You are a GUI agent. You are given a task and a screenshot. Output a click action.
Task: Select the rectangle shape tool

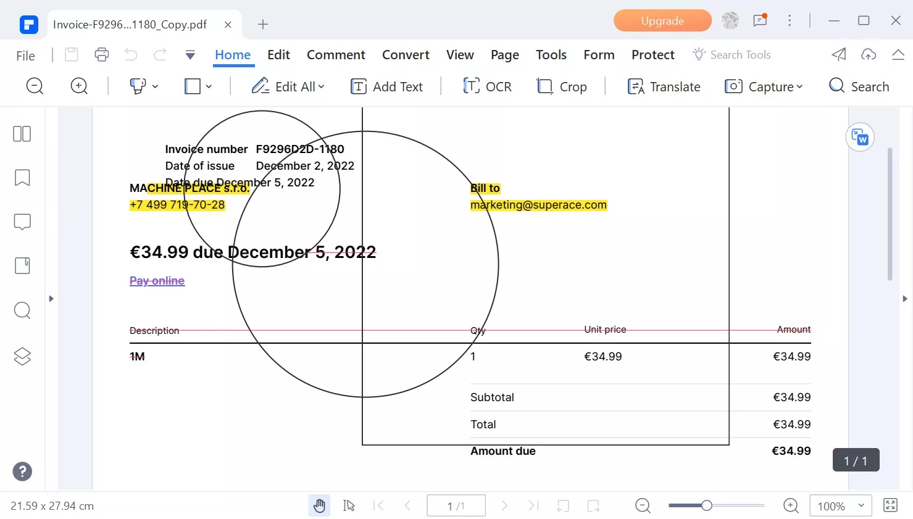[x=193, y=86]
